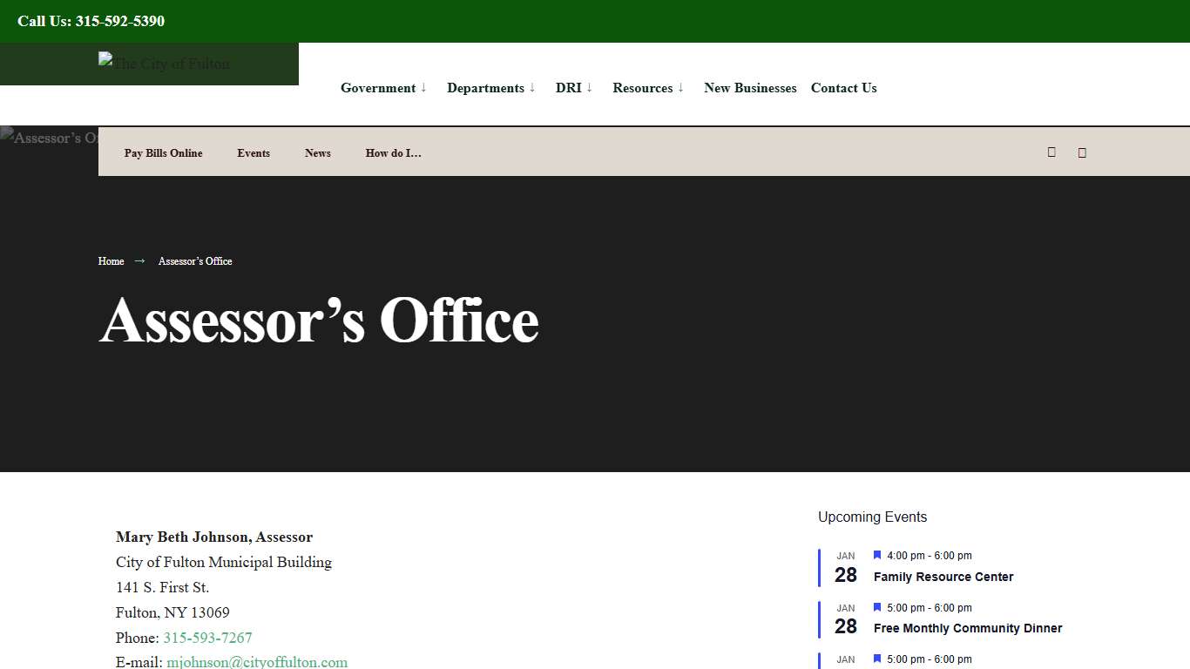This screenshot has width=1190, height=669.
Task: Click the bookmark flag beside Free Monthly Community Dinner
Action: [x=876, y=607]
